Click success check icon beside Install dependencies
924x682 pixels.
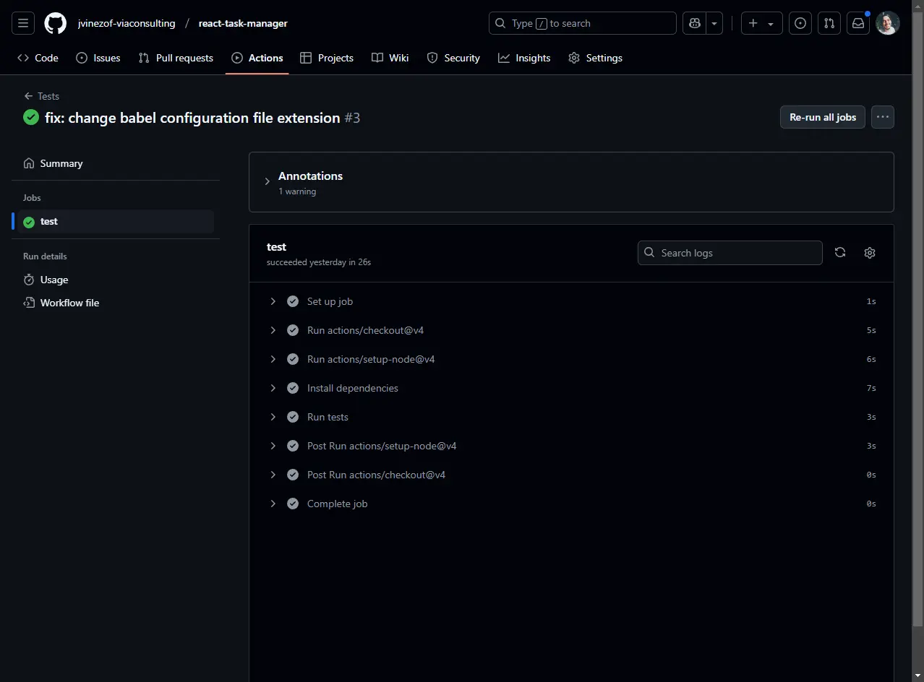tap(293, 388)
